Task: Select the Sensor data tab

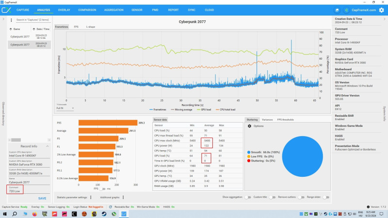Action: pos(160,120)
